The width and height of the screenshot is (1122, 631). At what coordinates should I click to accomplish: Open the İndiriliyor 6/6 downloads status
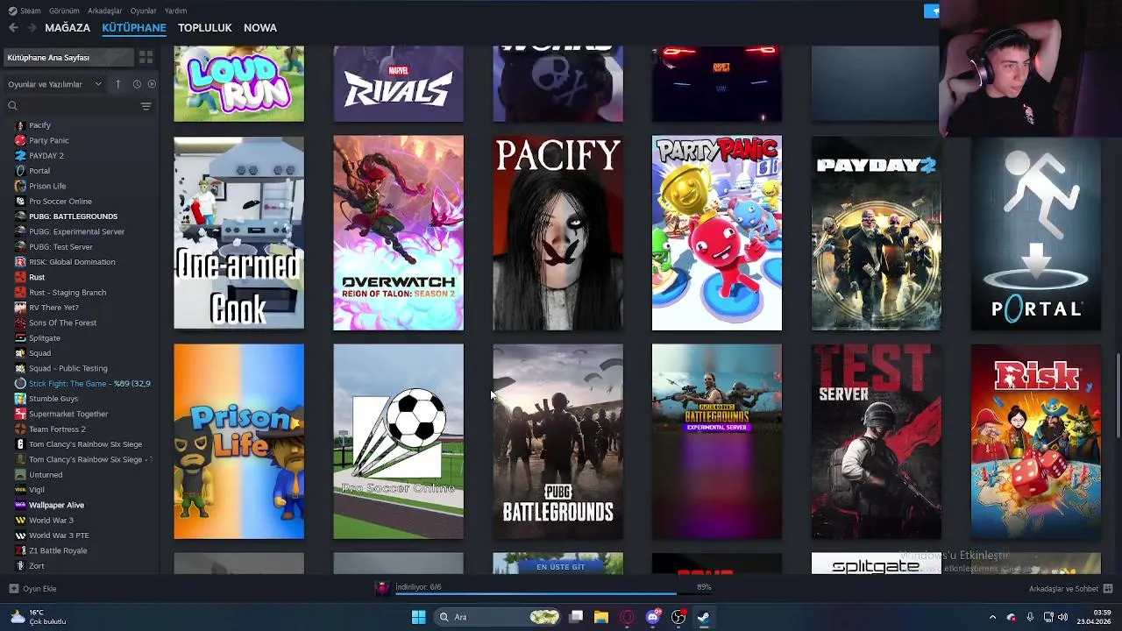[x=418, y=587]
